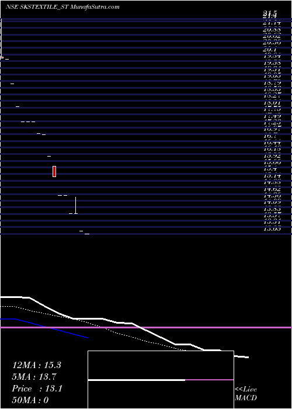Select the 20.1 price axis label
The height and width of the screenshot is (409, 292).
(270, 50)
